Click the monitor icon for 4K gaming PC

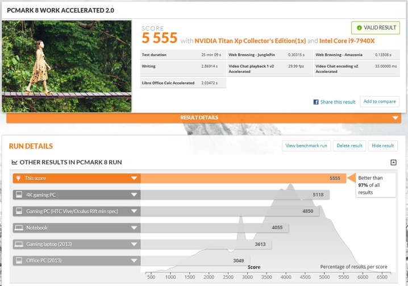coord(19,194)
